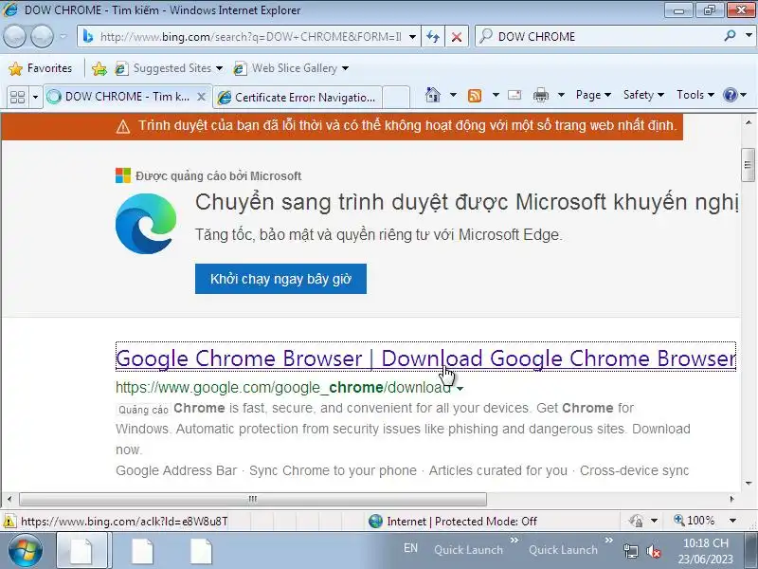This screenshot has height=569, width=758.
Task: Click the vertical scrollbar thumb
Action: [x=749, y=165]
